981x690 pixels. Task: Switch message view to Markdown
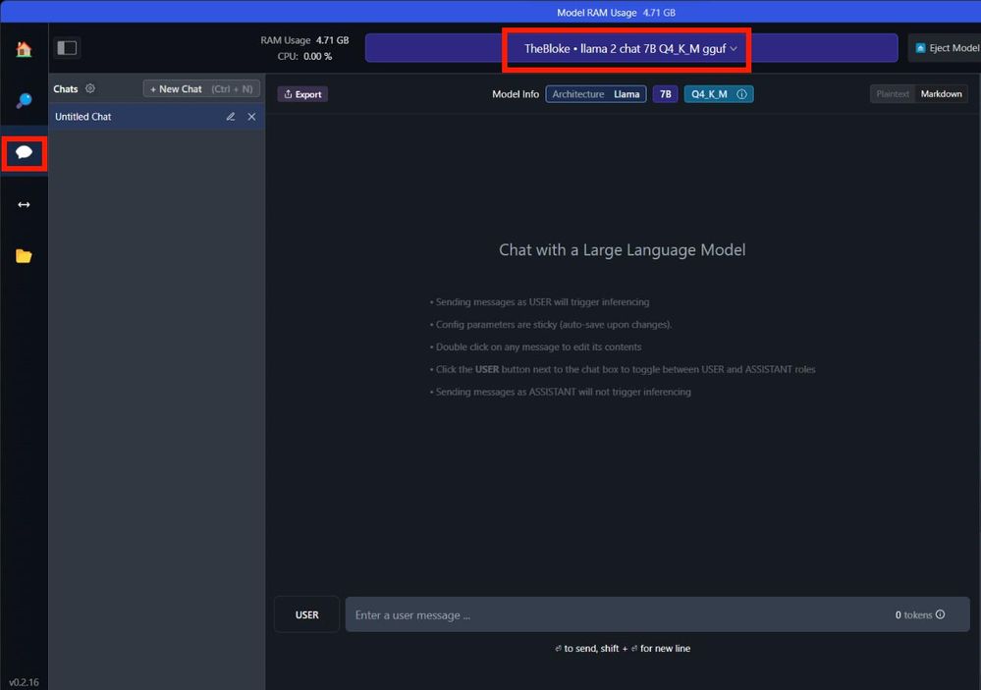coord(941,94)
